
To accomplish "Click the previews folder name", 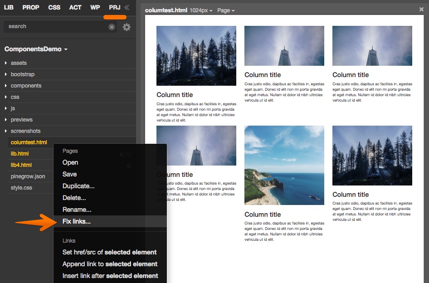I will [x=22, y=120].
